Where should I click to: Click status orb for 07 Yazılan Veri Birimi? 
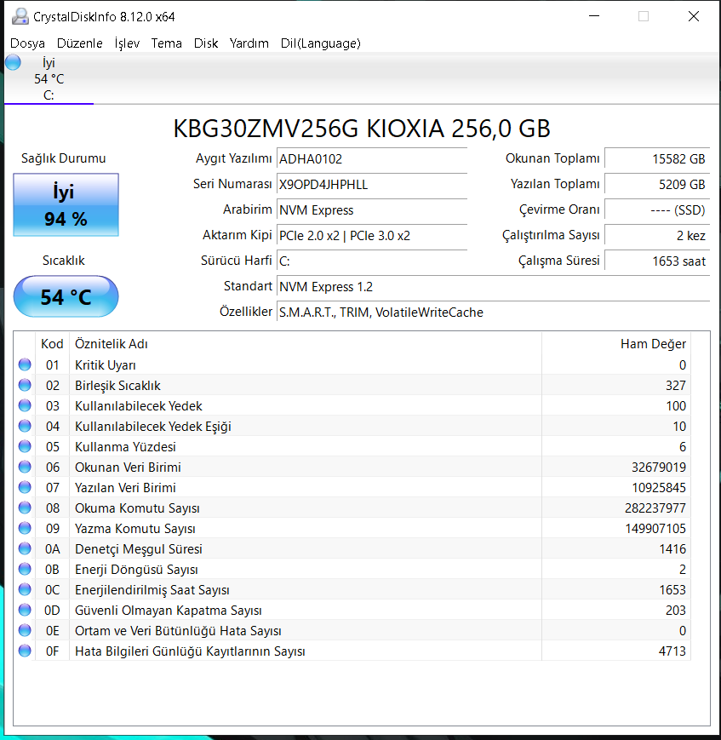click(x=25, y=487)
